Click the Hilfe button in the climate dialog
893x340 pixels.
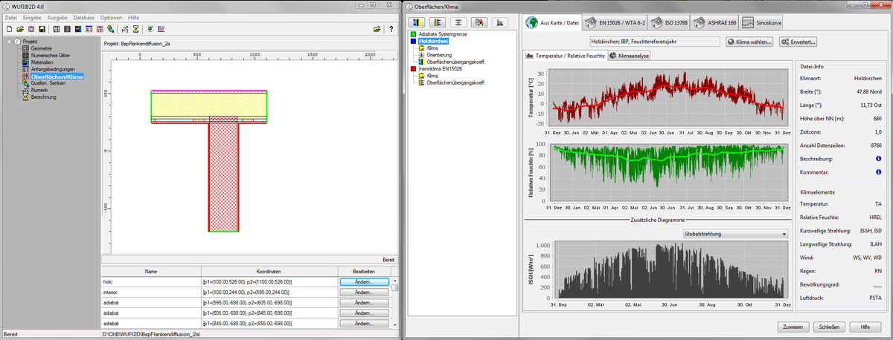[865, 327]
